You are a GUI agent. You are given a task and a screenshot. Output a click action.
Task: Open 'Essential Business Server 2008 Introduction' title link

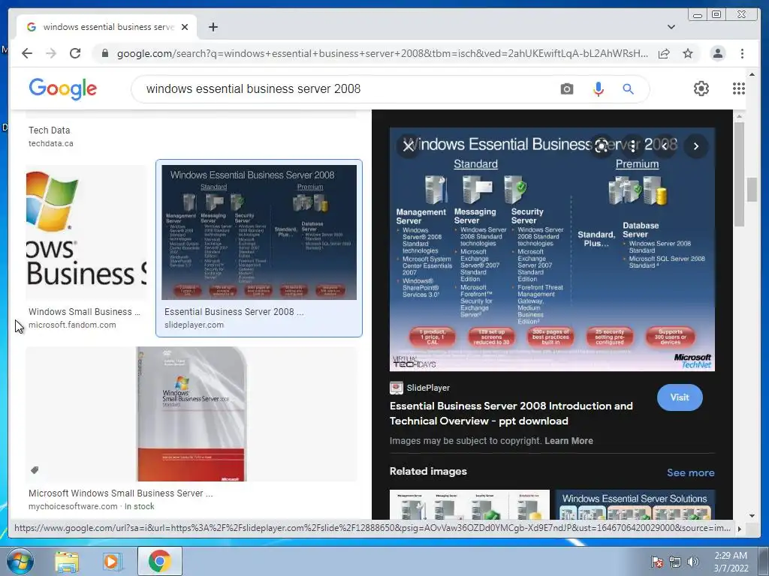(511, 413)
